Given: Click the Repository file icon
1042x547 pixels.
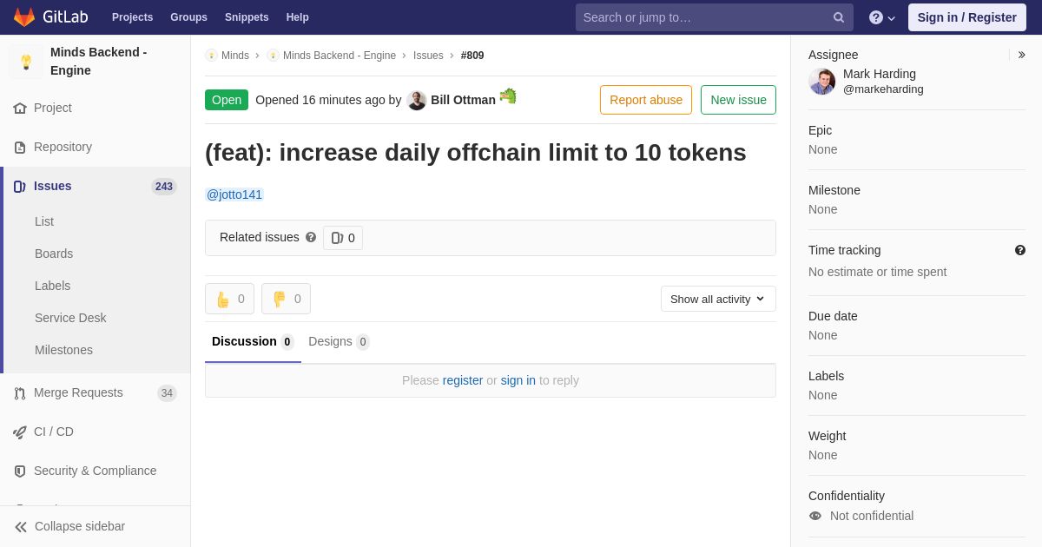Looking at the screenshot, I should [x=20, y=148].
